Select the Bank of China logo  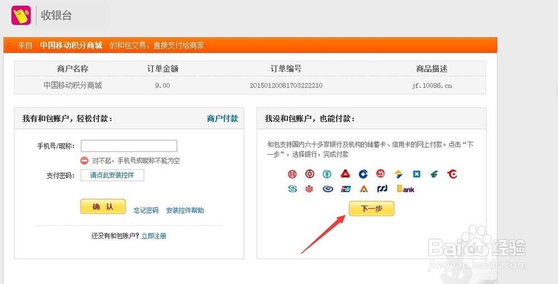(310, 174)
